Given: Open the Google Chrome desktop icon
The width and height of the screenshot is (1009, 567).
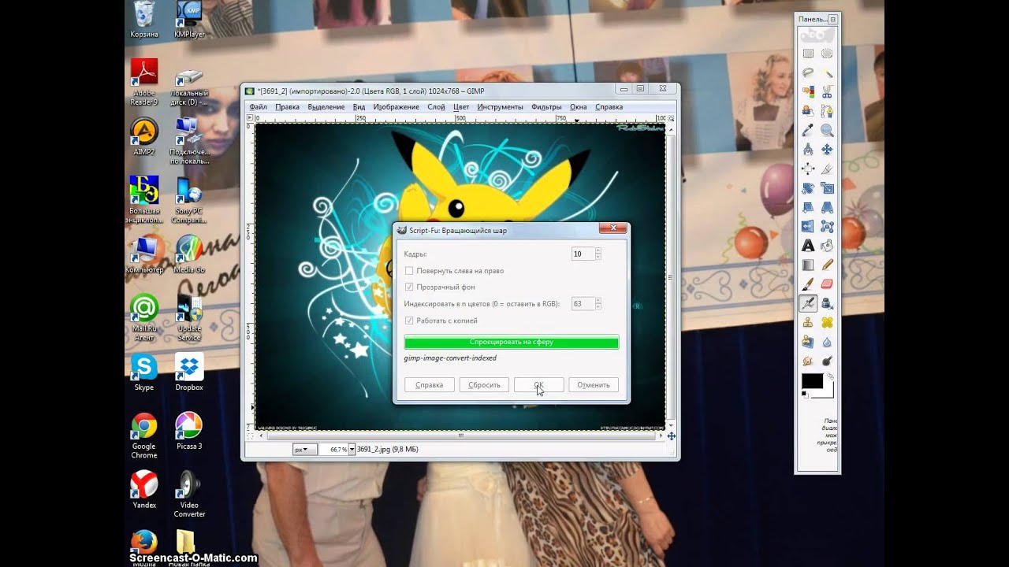Looking at the screenshot, I should click(x=144, y=435).
